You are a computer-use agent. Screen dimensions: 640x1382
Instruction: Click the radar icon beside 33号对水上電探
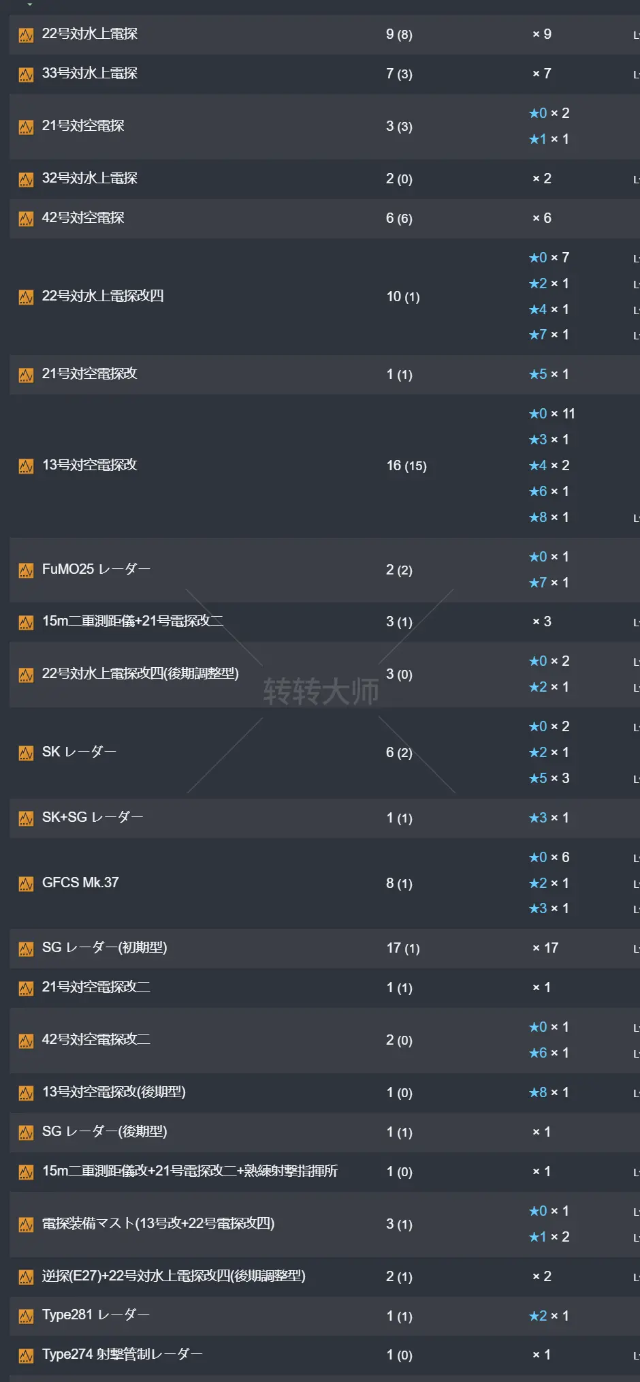(x=27, y=74)
